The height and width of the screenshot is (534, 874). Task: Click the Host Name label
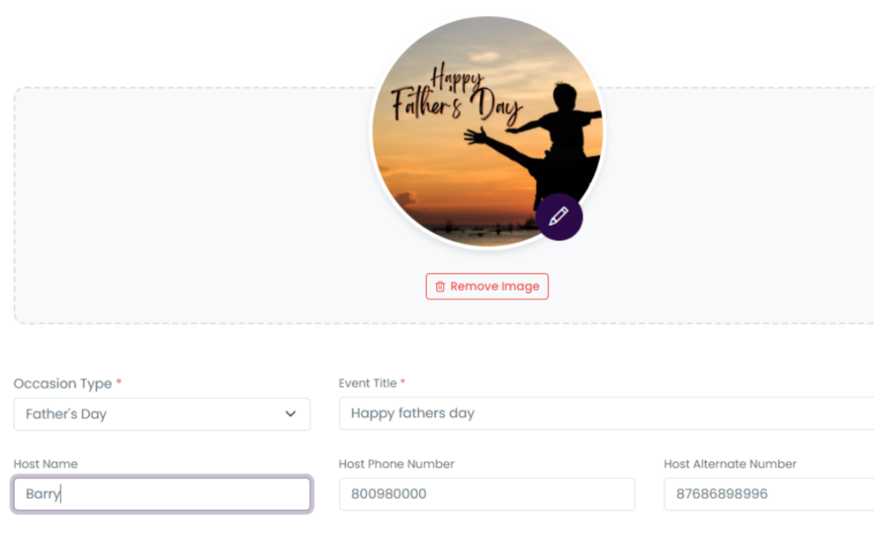(45, 464)
